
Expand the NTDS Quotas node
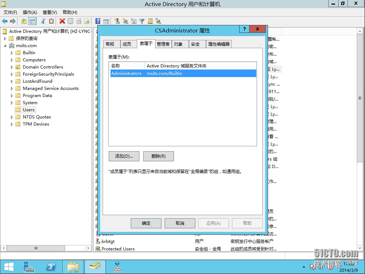12,117
